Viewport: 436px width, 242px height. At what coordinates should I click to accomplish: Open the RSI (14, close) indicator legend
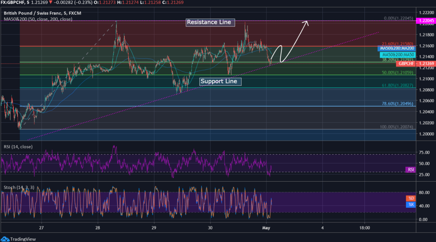tap(18, 147)
